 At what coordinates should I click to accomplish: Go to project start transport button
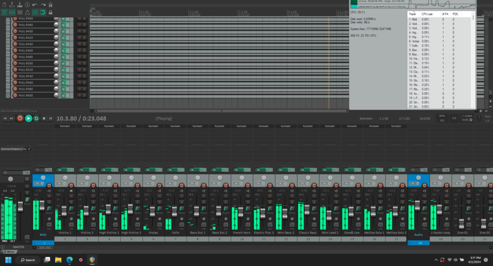point(5,118)
